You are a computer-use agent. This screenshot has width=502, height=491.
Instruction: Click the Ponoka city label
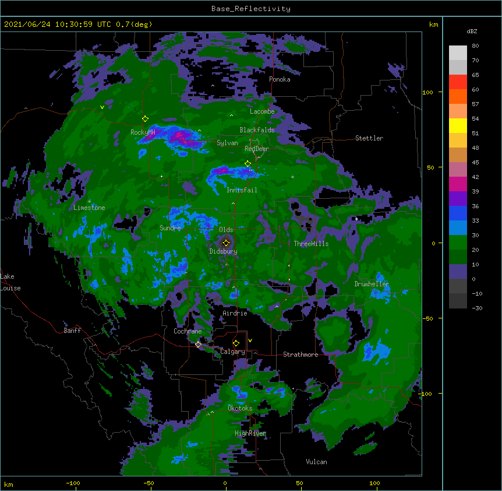tap(280, 79)
